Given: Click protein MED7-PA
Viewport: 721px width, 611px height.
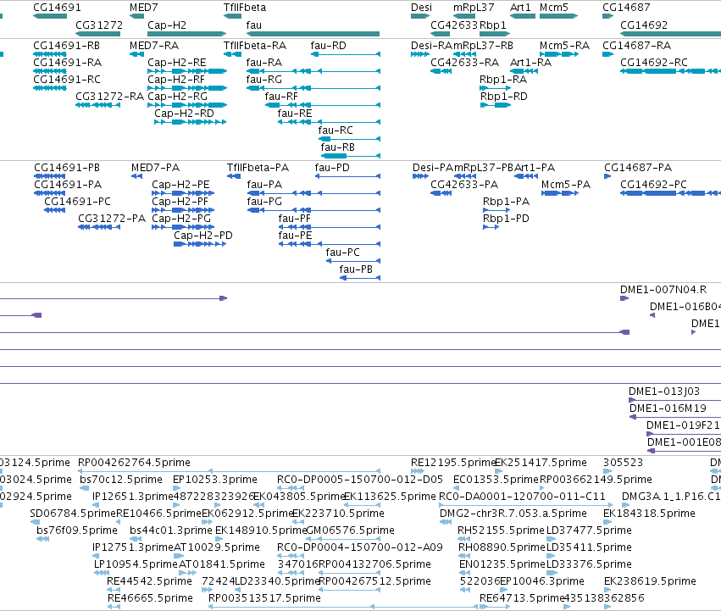Looking at the screenshot, I should 137,176.
